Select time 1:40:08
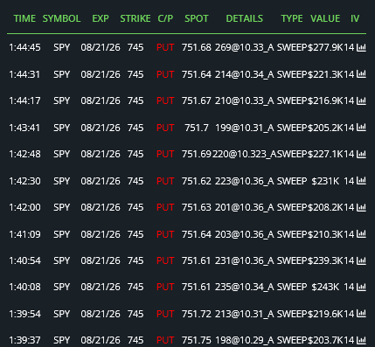 point(24,287)
